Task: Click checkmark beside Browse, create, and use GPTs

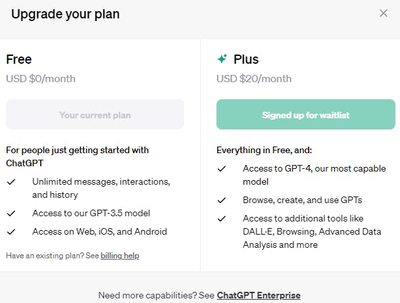Action: pos(222,200)
